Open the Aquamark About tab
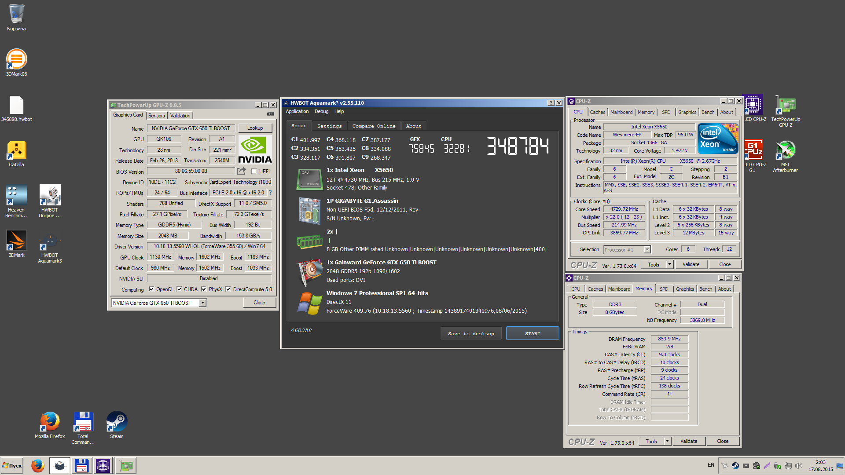 pos(414,126)
